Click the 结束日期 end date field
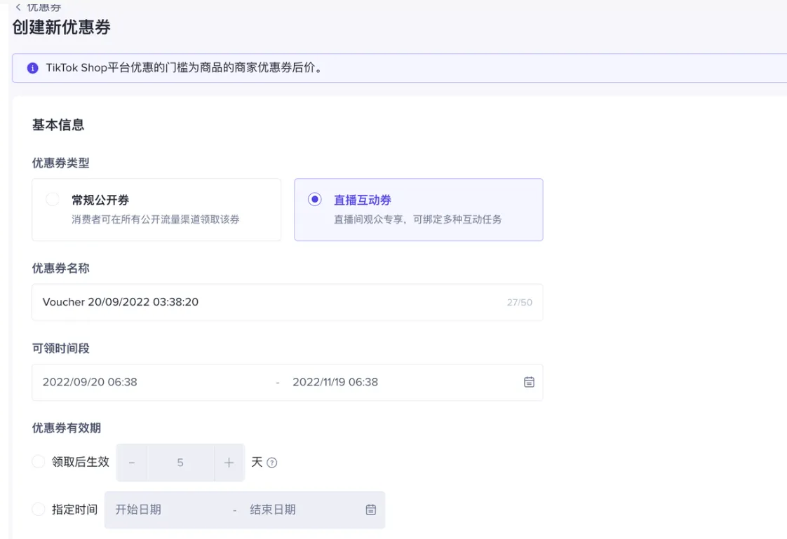 pyautogui.click(x=273, y=510)
